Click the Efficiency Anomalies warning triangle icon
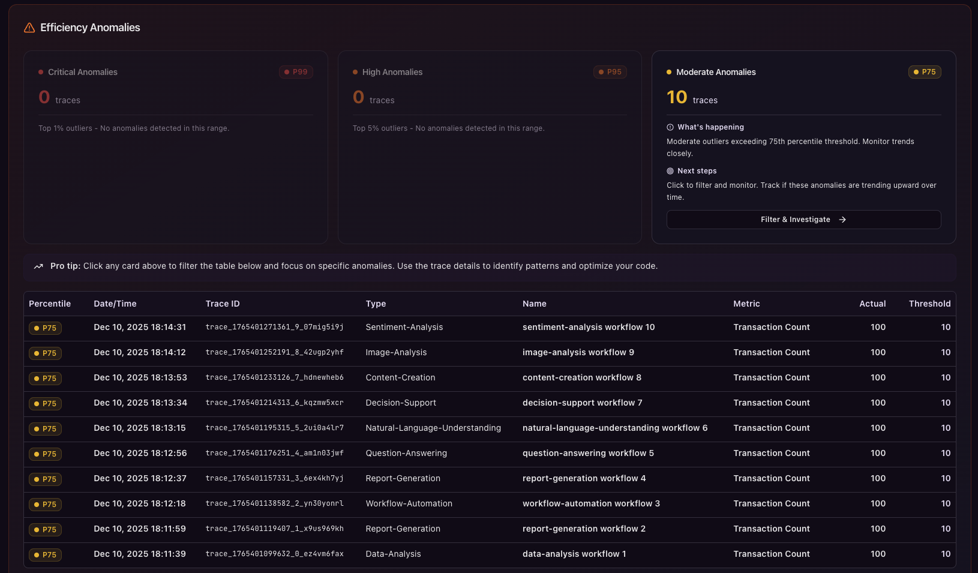The width and height of the screenshot is (978, 573). tap(29, 28)
